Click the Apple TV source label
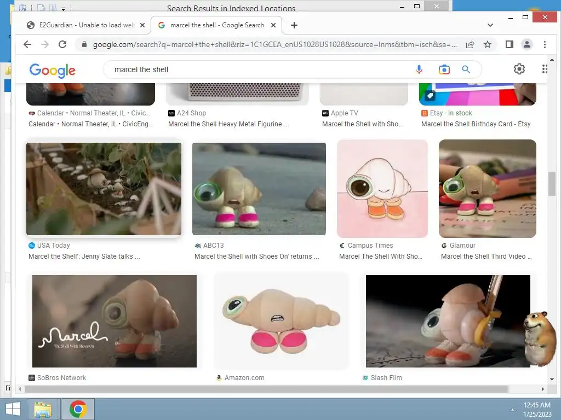The width and height of the screenshot is (561, 420). pyautogui.click(x=344, y=113)
